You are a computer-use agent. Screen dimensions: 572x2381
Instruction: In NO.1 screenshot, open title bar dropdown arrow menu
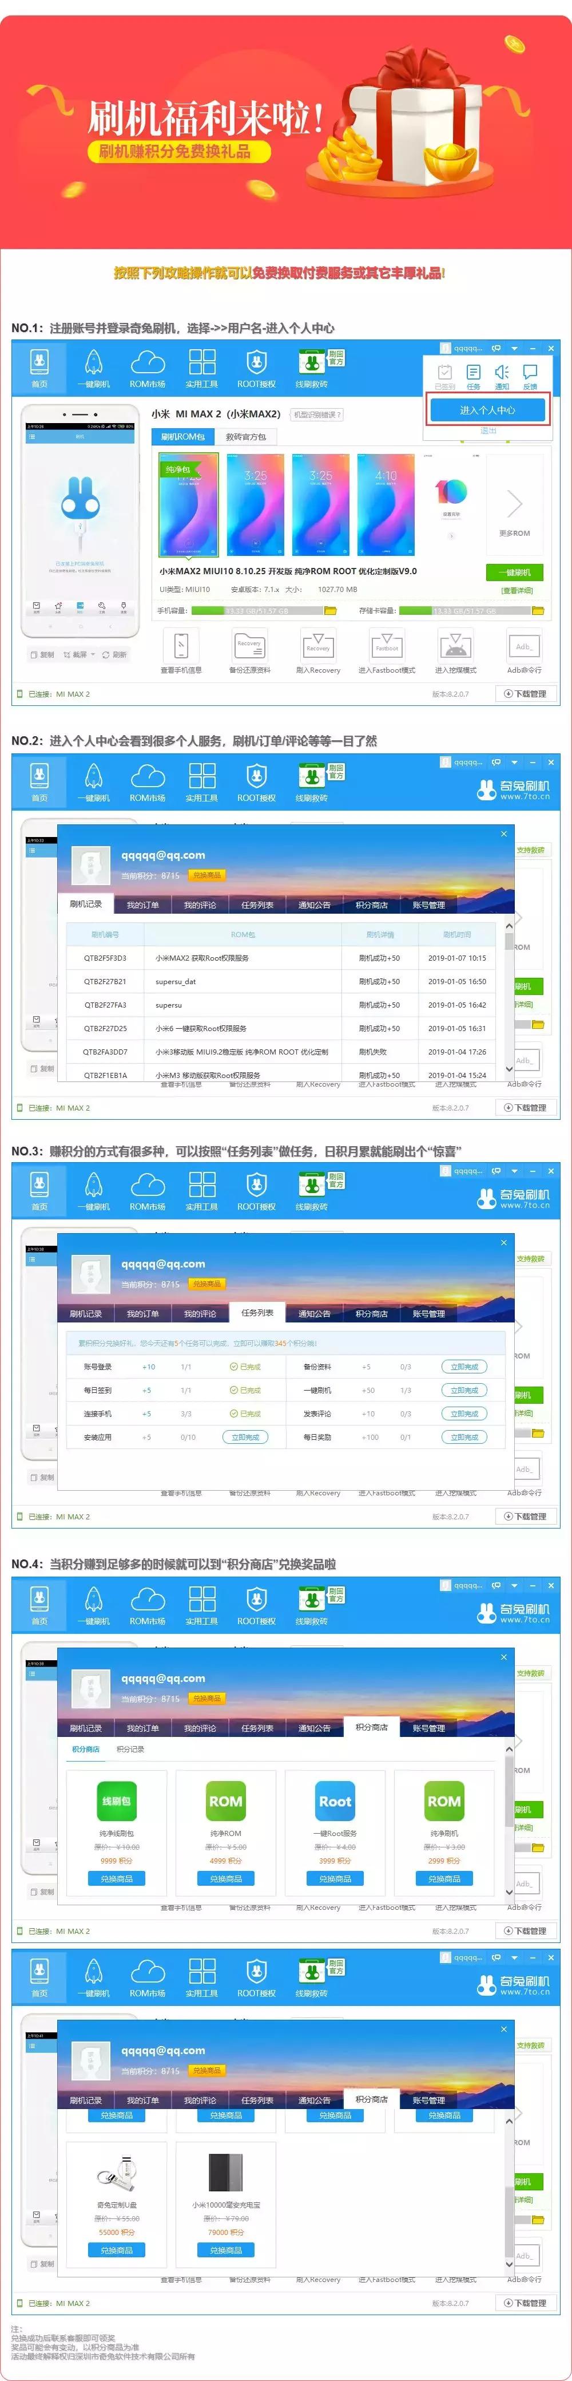point(514,349)
